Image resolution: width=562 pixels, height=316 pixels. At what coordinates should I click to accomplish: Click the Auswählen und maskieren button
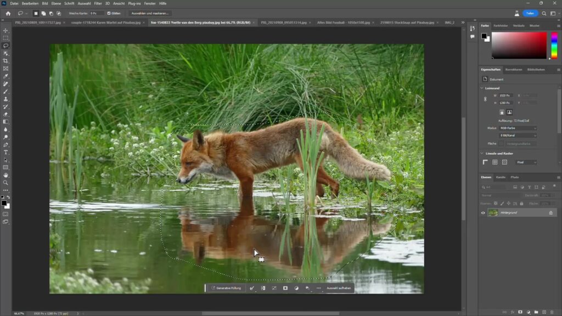(x=151, y=13)
